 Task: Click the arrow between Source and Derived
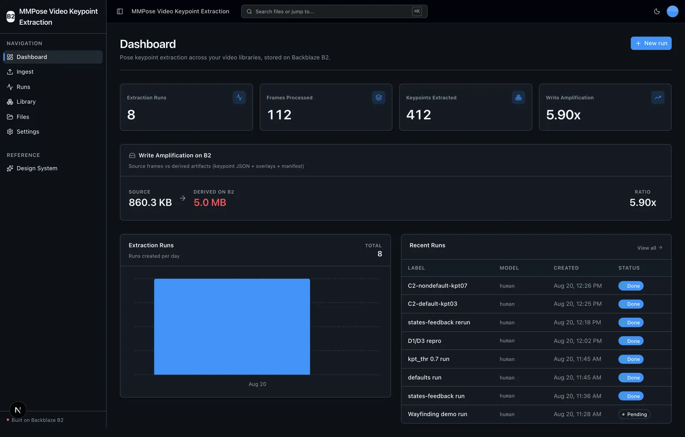[x=183, y=198]
